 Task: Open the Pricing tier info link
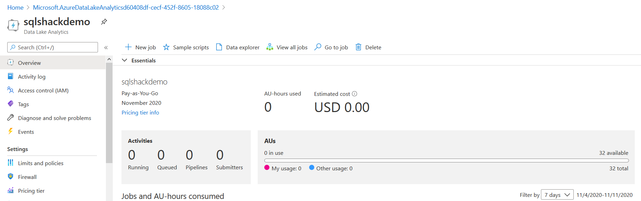tap(140, 112)
